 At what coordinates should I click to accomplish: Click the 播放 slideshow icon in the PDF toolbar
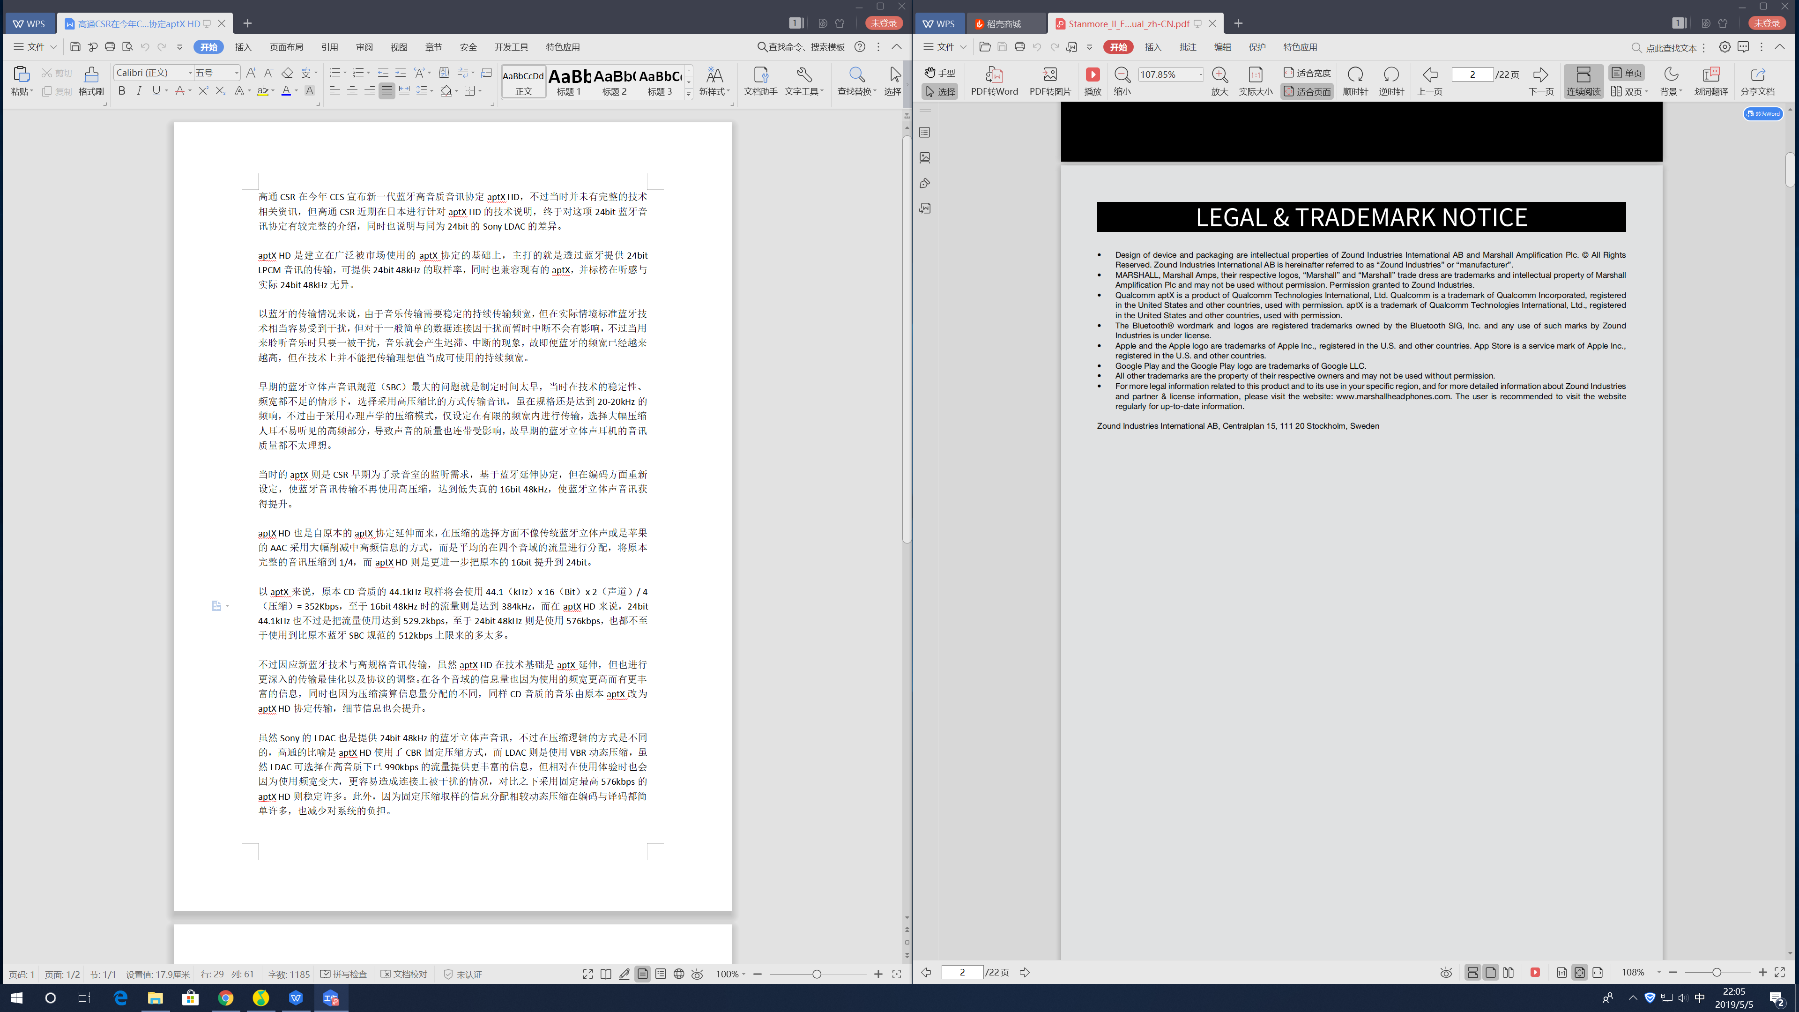click(1092, 75)
